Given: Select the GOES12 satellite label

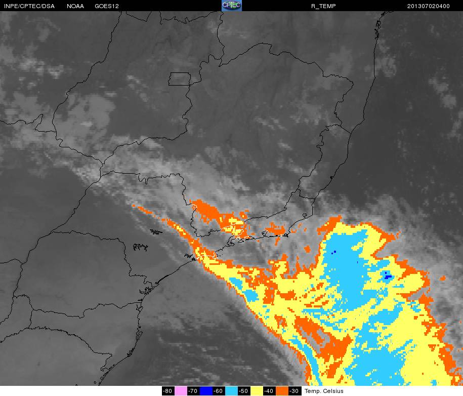Looking at the screenshot, I should (x=107, y=6).
